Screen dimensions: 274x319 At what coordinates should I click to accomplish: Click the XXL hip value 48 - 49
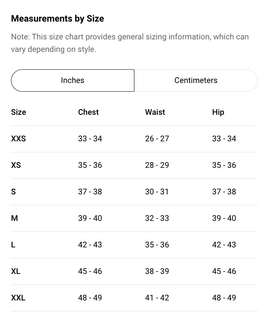[x=224, y=298]
